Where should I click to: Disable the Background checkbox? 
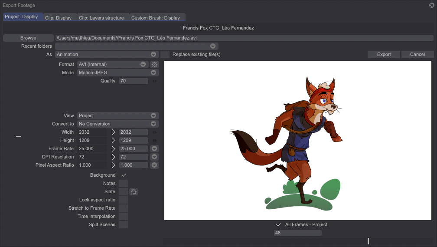(124, 175)
